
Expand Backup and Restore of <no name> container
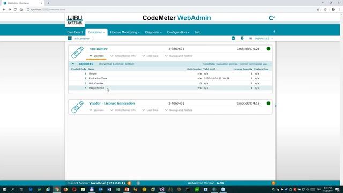178,56
